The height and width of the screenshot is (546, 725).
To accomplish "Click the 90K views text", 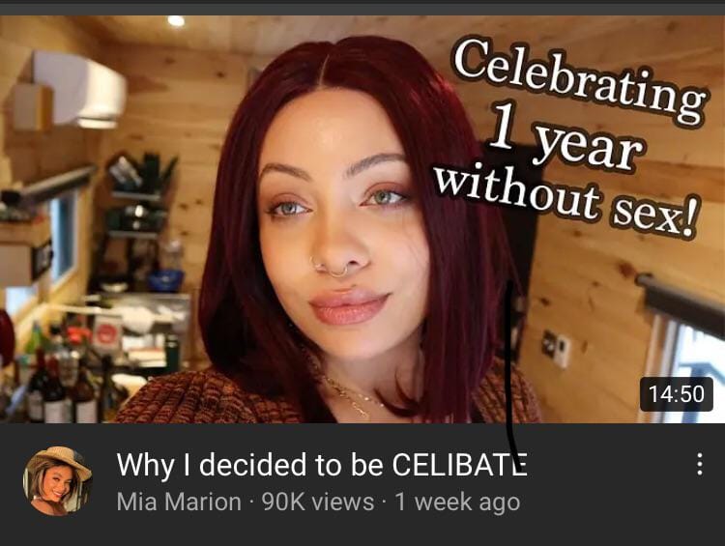I will (318, 502).
